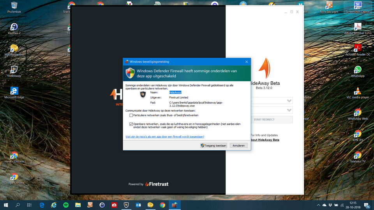Launch Edge from the taskbar

(x=42, y=205)
